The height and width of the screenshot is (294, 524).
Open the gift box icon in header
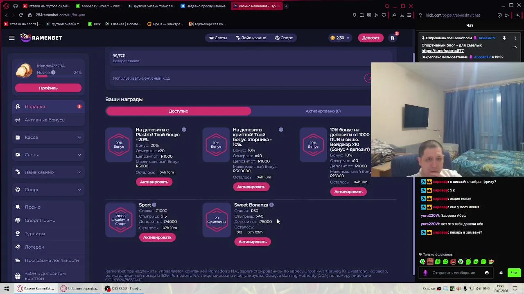point(392,38)
